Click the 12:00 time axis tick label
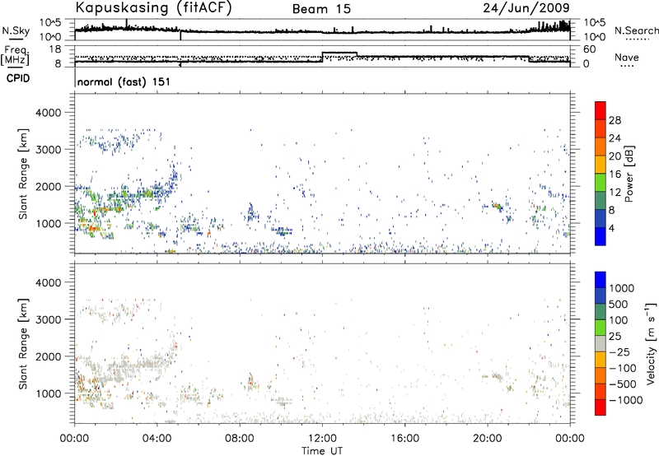The image size is (659, 456). pos(322,439)
